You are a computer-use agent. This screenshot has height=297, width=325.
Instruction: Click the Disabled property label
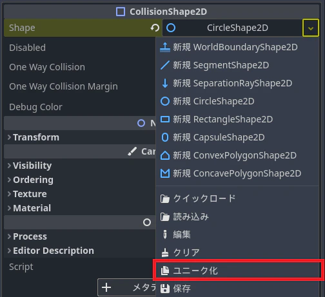[x=28, y=48]
